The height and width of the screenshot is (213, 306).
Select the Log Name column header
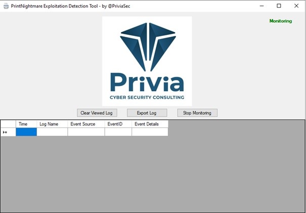52,124
